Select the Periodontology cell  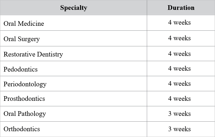click(73, 84)
